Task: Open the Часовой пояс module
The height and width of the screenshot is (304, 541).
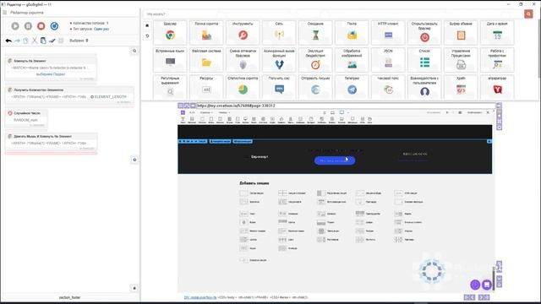Action: (388, 87)
